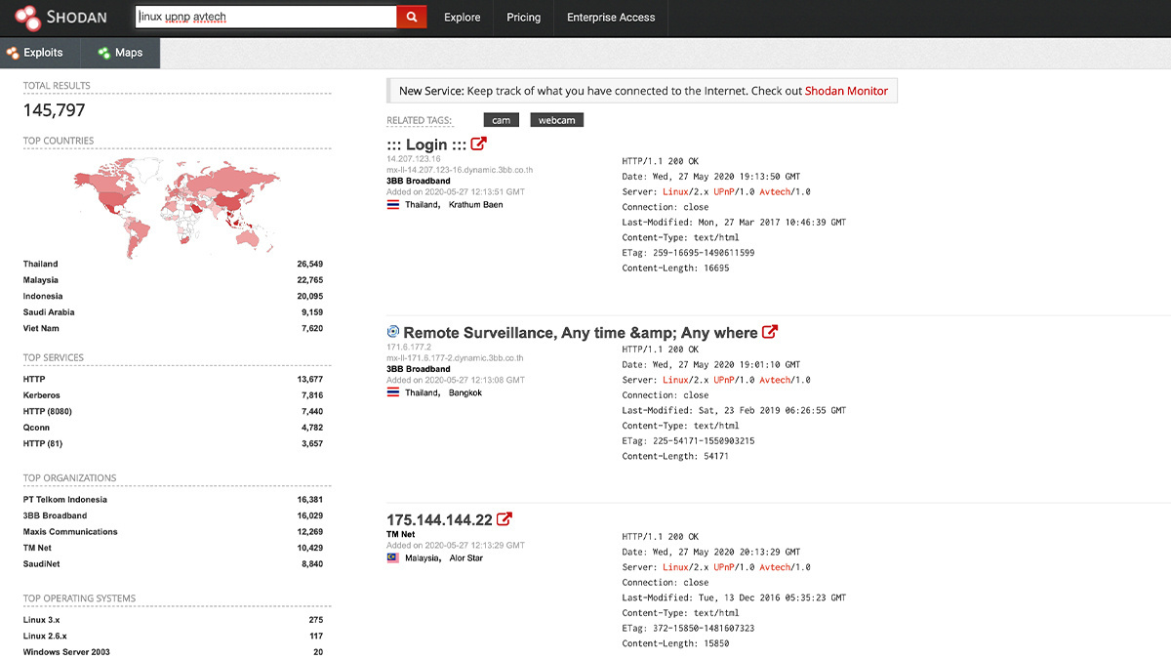
Task: Open Remote Surveillance result title
Action: [580, 333]
